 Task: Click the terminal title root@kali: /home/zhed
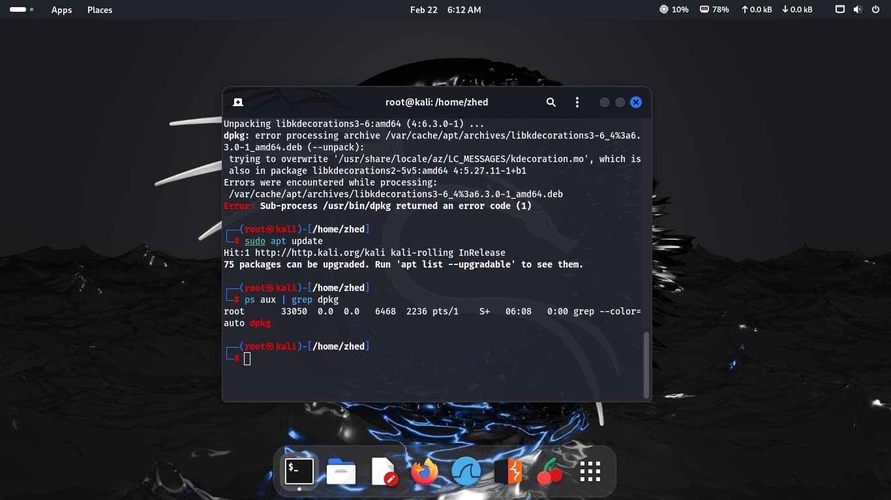tap(437, 102)
